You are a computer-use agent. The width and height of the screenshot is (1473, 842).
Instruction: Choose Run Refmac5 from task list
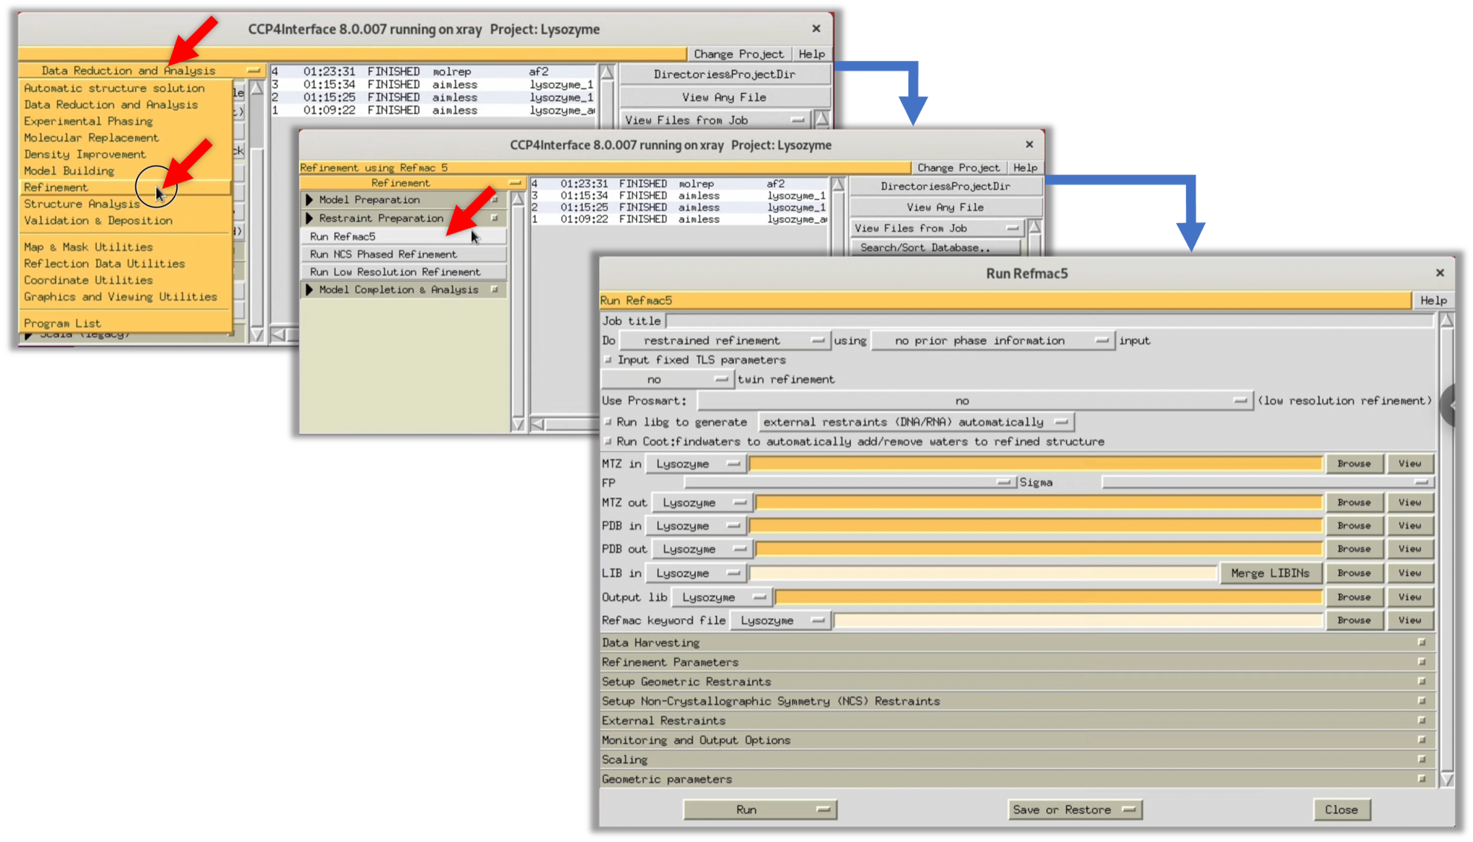(343, 237)
